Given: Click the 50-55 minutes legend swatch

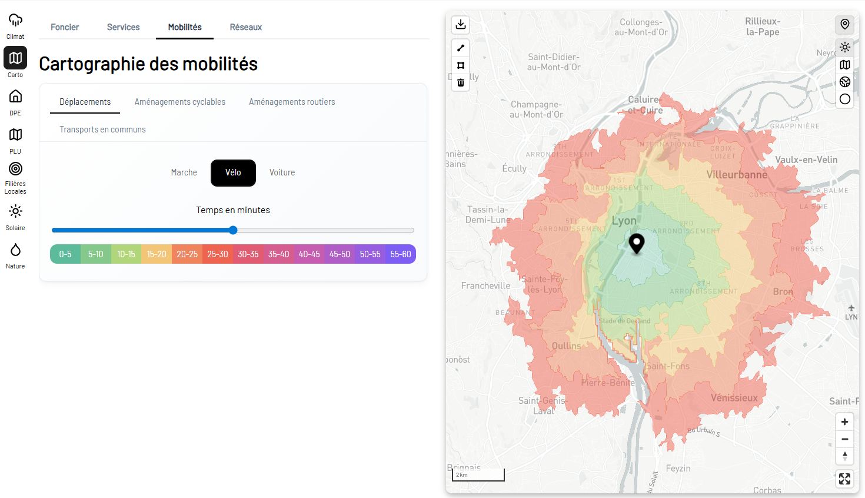Looking at the screenshot, I should 370,254.
